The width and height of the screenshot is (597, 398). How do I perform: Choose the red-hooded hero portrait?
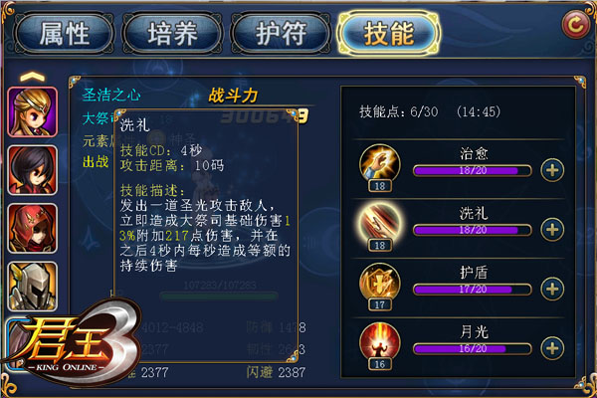pos(33,228)
